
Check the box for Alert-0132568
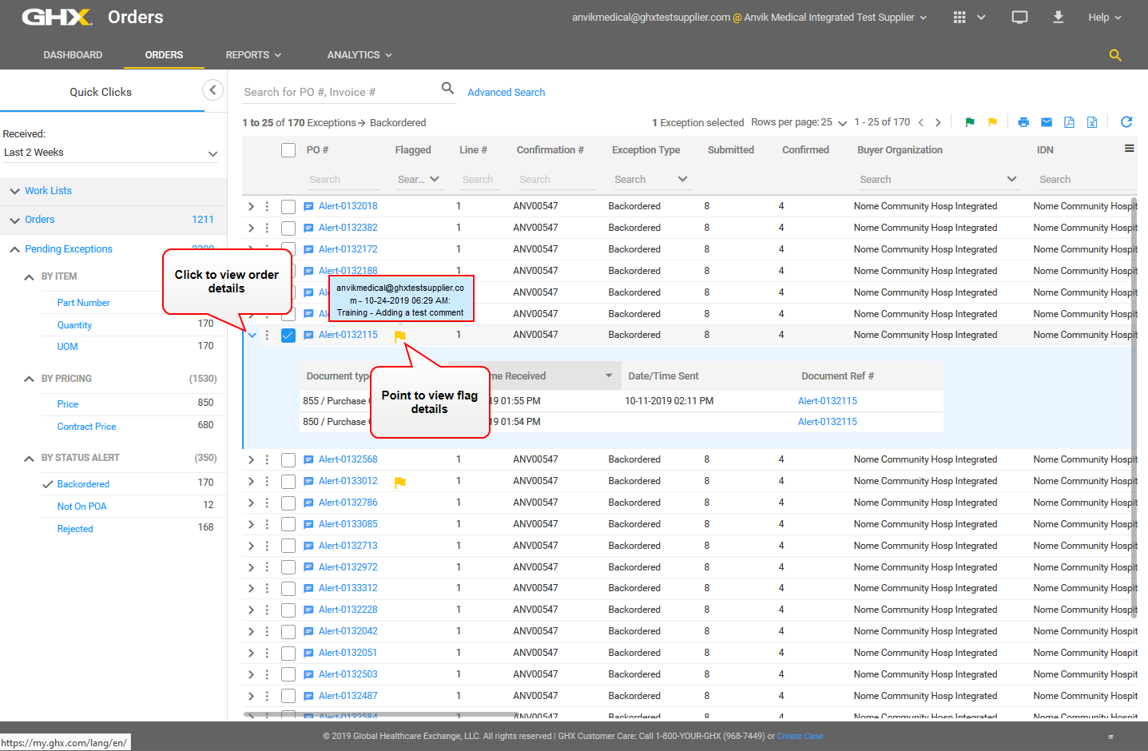coord(288,460)
